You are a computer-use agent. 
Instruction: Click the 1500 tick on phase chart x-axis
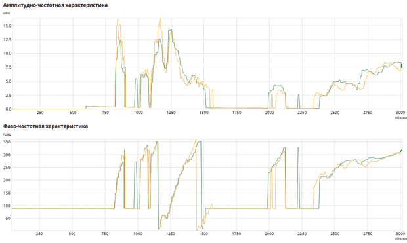point(203,234)
